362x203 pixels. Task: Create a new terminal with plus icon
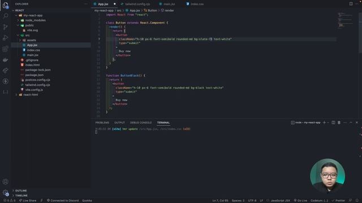(324, 122)
